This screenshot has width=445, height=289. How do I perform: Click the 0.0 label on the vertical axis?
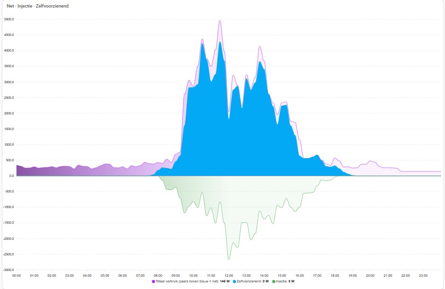(11, 176)
